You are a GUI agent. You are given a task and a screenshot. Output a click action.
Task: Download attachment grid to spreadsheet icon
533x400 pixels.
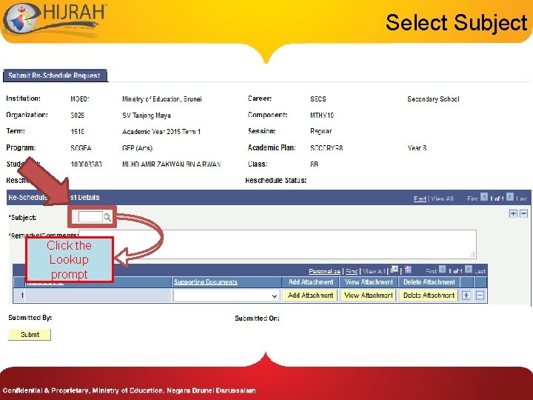pyautogui.click(x=408, y=270)
